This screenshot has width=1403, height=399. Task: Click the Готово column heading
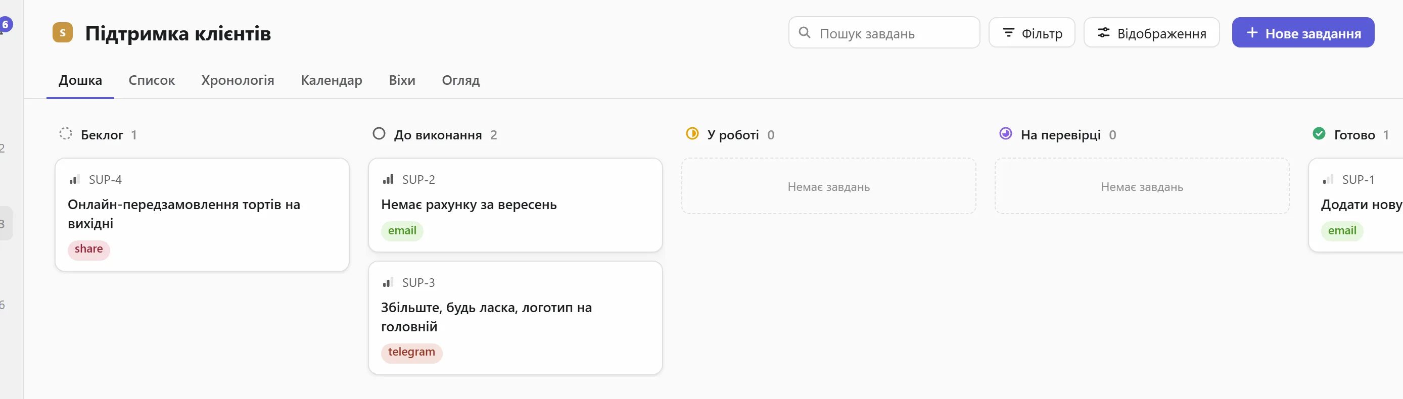point(1354,134)
